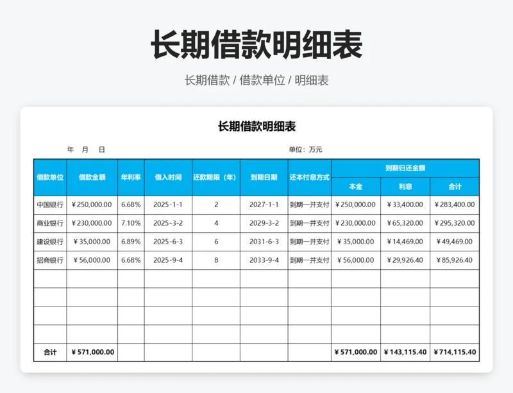
Task: Click the 到期归还金额 merged header
Action: (405, 168)
